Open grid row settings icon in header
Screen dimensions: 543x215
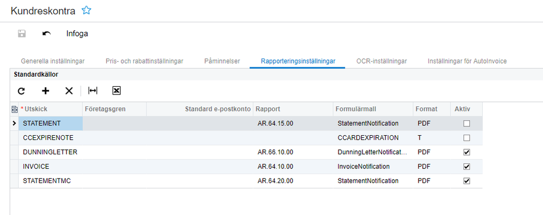pos(14,109)
